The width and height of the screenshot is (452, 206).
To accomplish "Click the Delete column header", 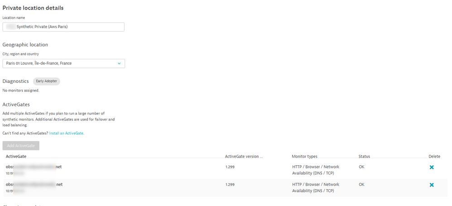I will (434, 157).
